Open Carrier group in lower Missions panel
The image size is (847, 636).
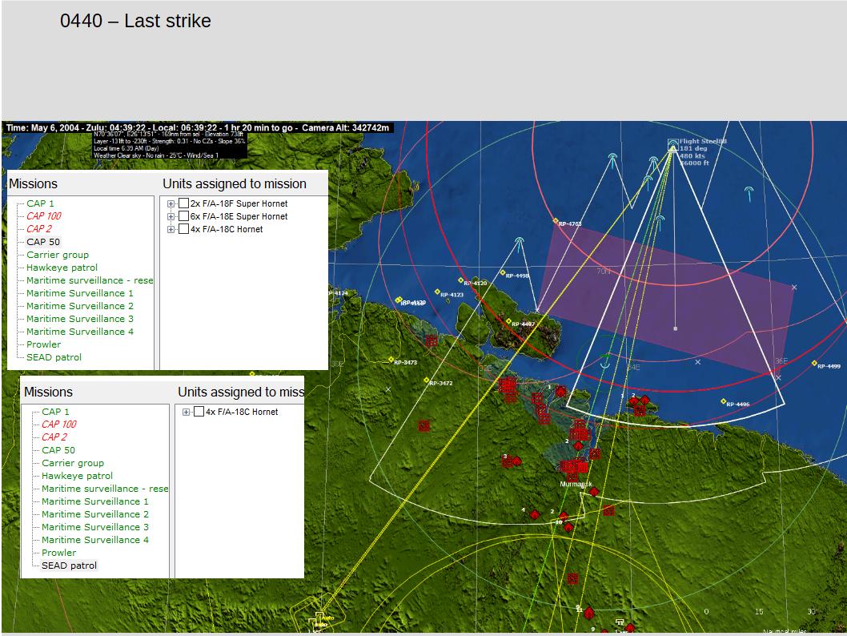tap(72, 463)
